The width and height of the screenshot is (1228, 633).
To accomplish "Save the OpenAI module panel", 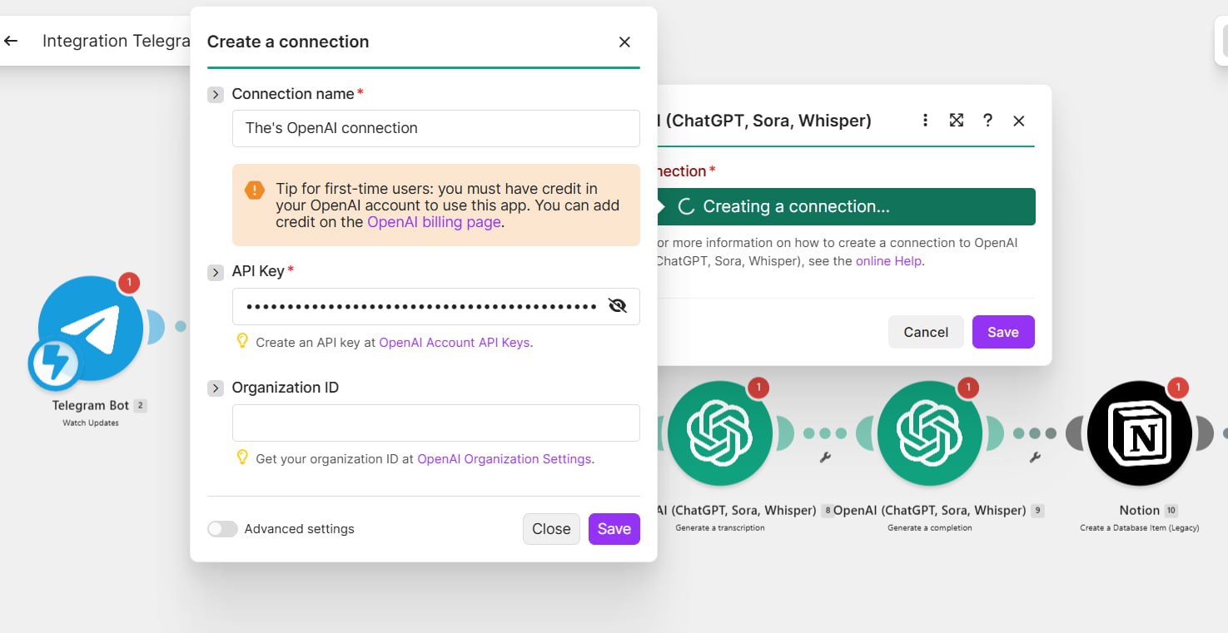I will (x=1003, y=332).
